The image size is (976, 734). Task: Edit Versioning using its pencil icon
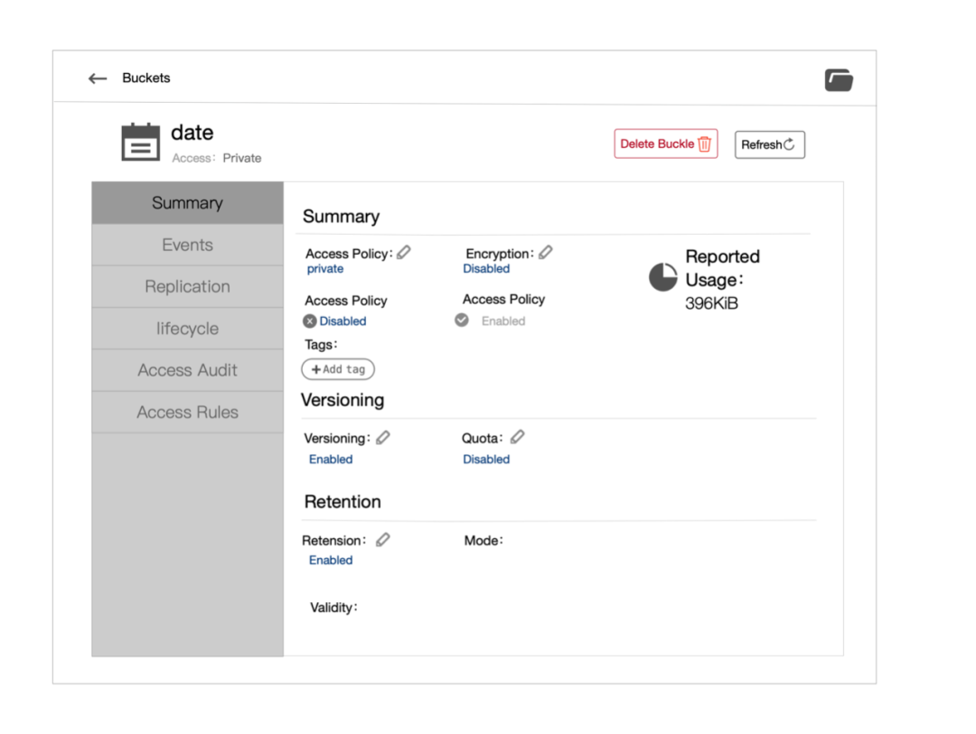click(383, 438)
